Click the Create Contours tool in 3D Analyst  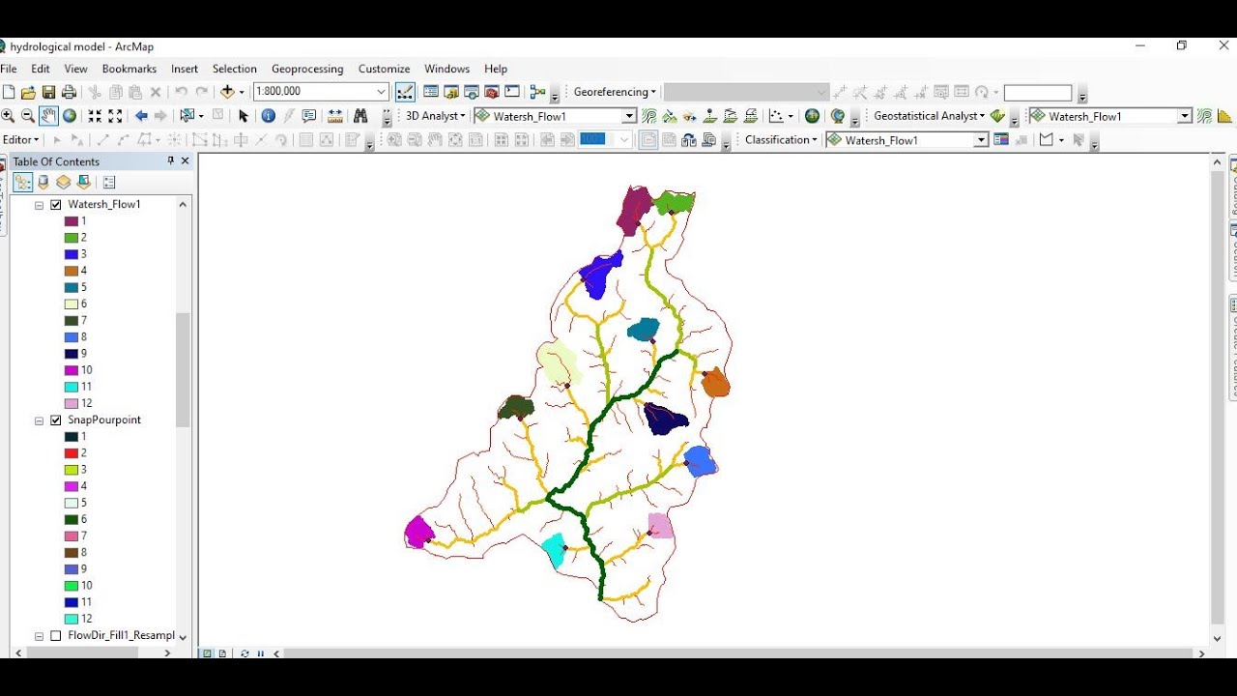649,116
